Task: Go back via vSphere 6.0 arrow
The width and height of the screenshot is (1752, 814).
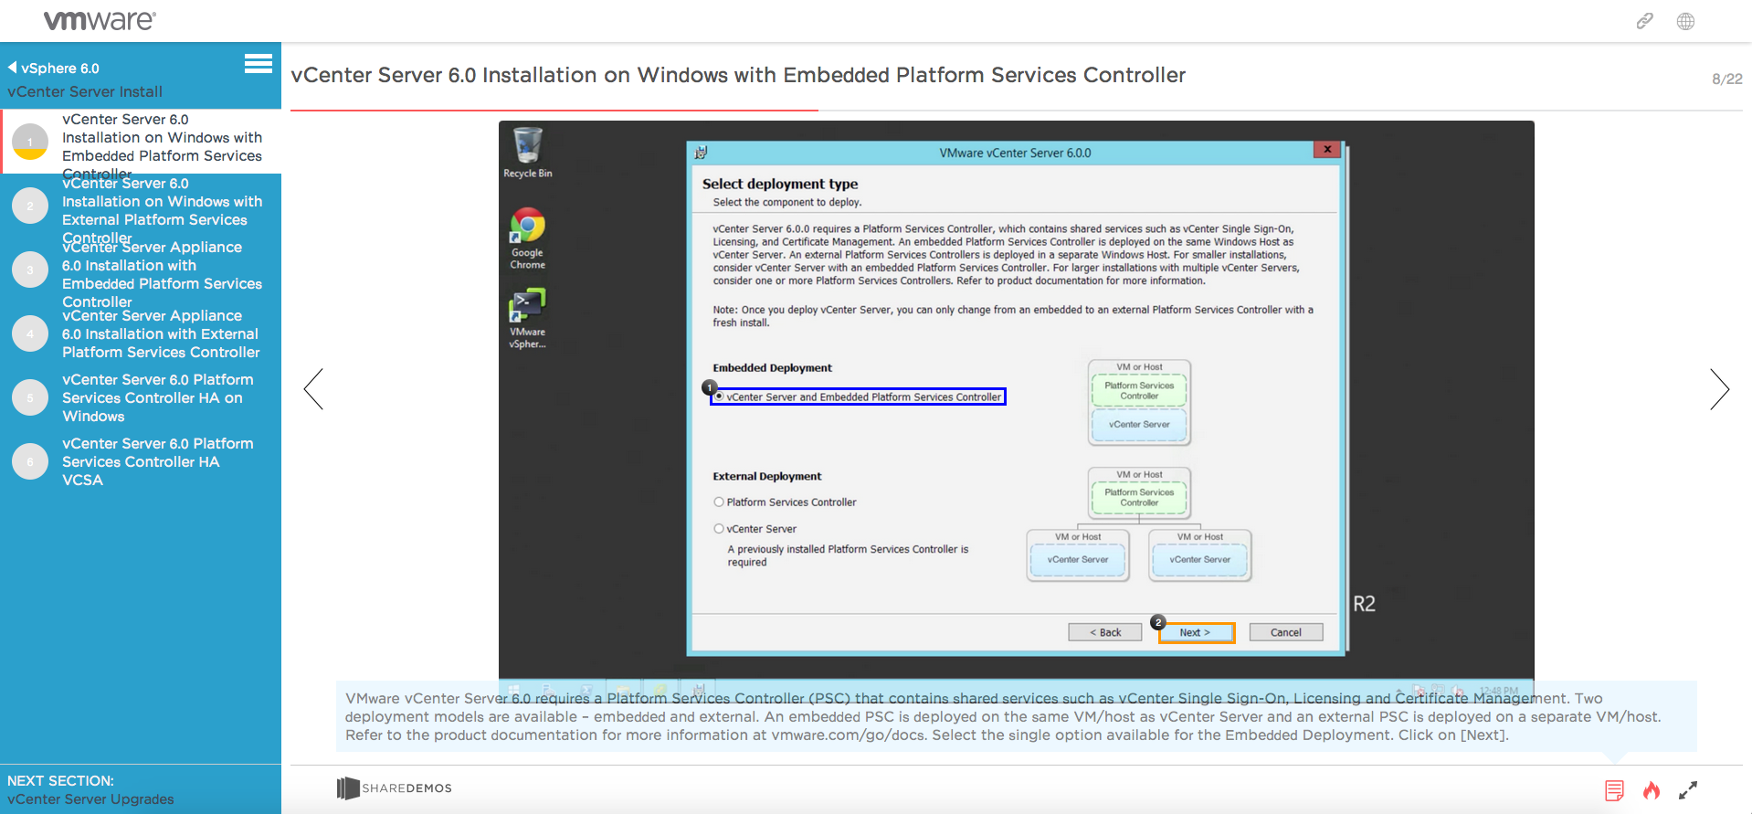Action: [53, 68]
